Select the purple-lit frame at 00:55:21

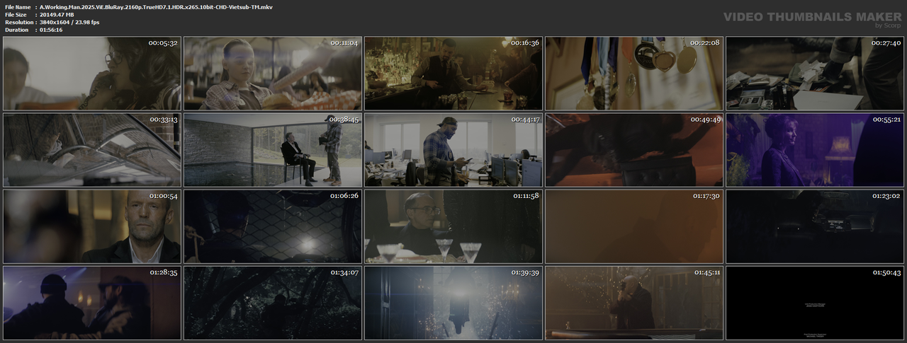(x=815, y=150)
